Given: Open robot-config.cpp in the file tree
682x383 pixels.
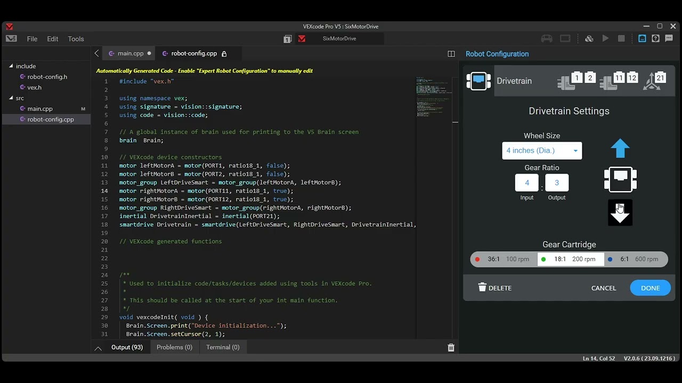Looking at the screenshot, I should (51, 119).
